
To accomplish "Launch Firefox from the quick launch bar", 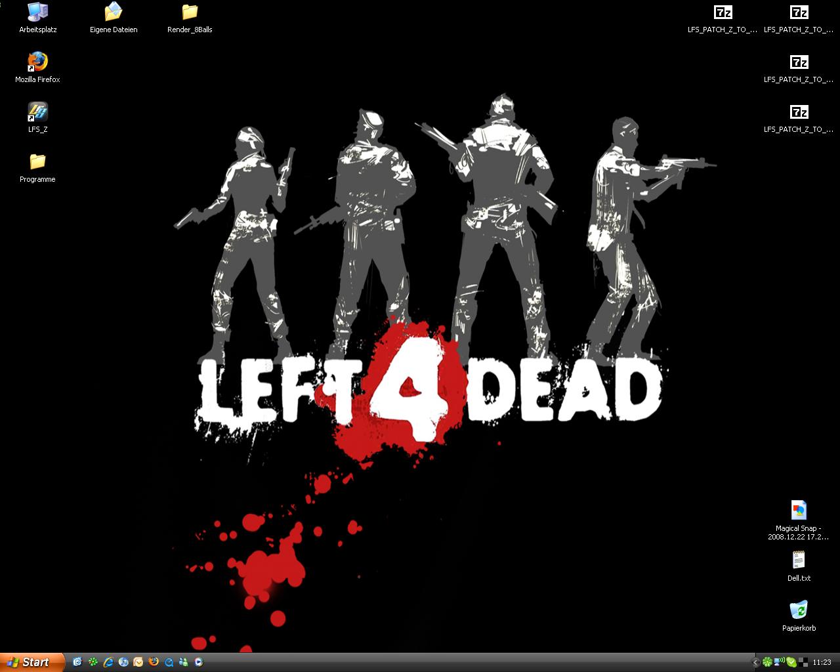I will click(x=154, y=662).
